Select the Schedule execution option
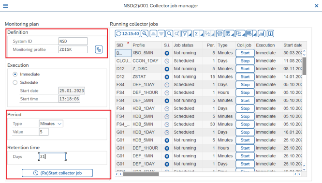Viewport: 322px width, 183px height. coord(15,82)
